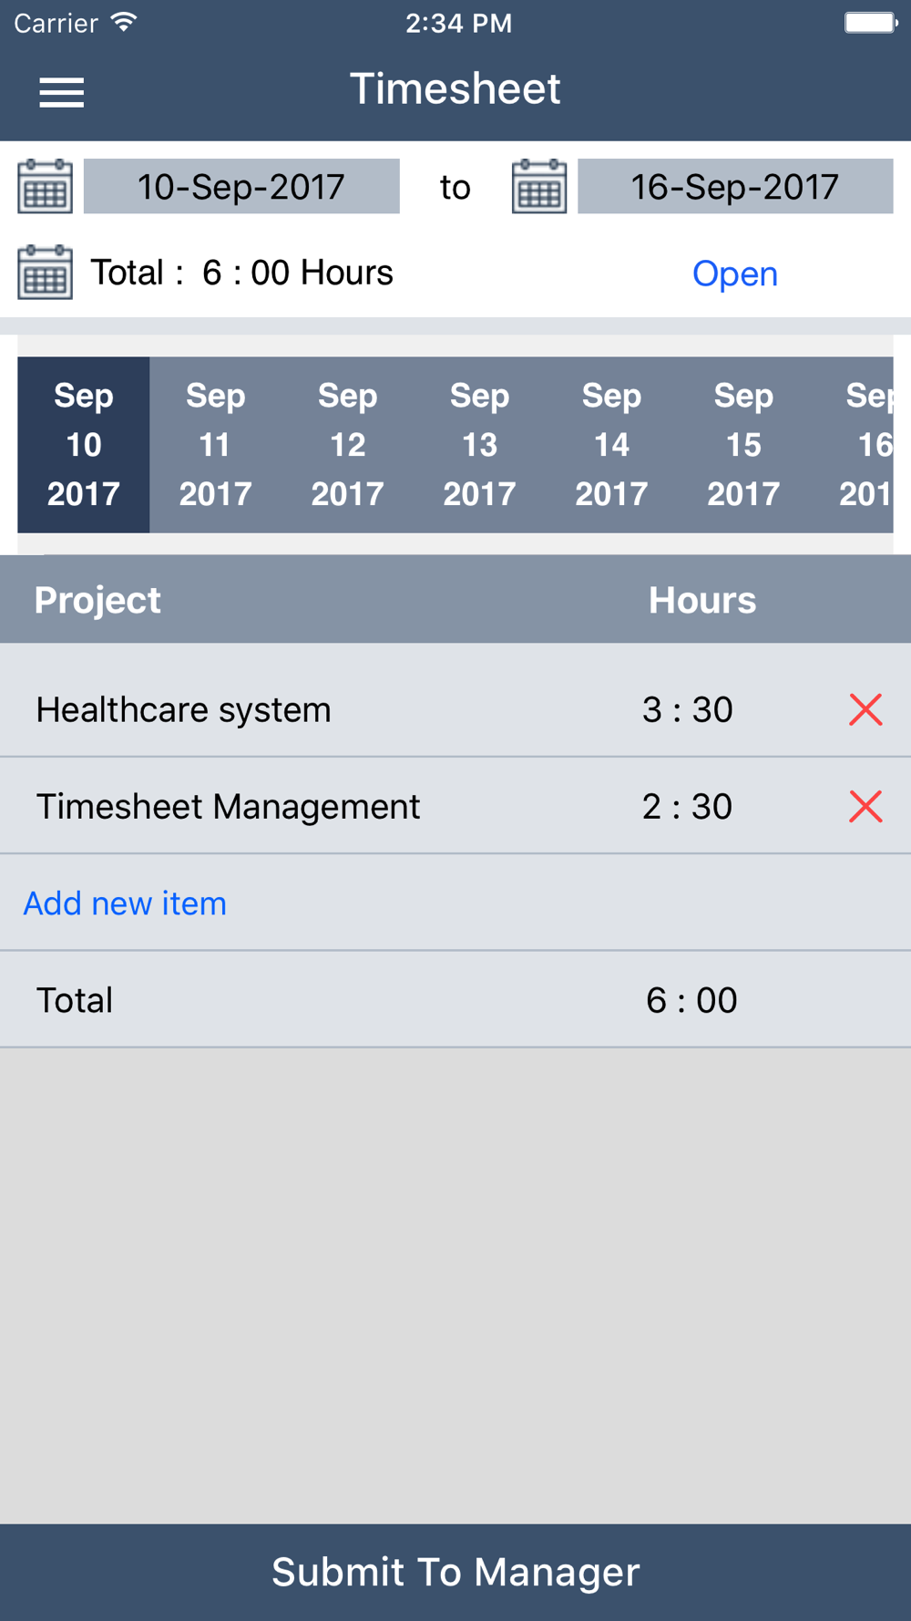The width and height of the screenshot is (911, 1621).
Task: Edit Healthcare system hours 3 : 30
Action: 688,709
